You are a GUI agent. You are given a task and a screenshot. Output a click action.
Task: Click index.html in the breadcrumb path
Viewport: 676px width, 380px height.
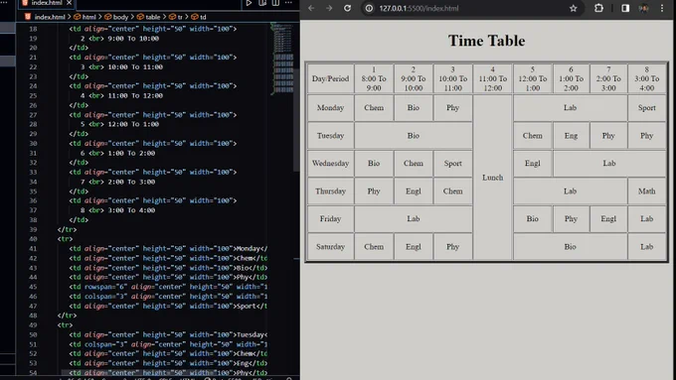coord(49,17)
